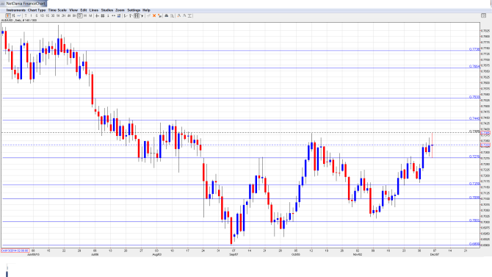Viewport: 492px width, 277px height.
Task: Select the 5 minute time scale button
Action: (x=37, y=15)
